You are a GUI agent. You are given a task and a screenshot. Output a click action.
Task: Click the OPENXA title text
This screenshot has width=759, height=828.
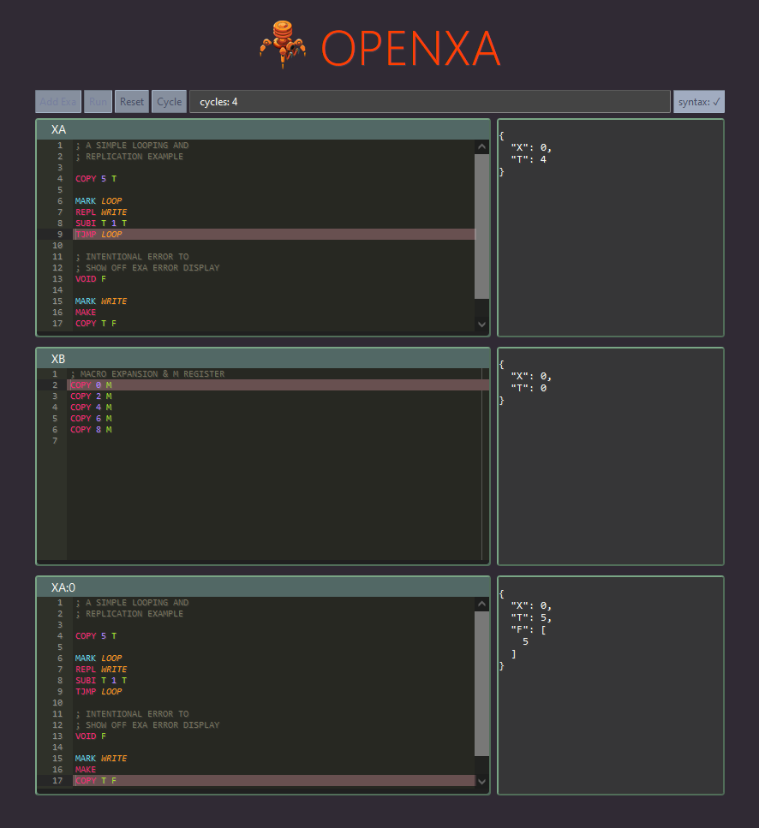(410, 48)
